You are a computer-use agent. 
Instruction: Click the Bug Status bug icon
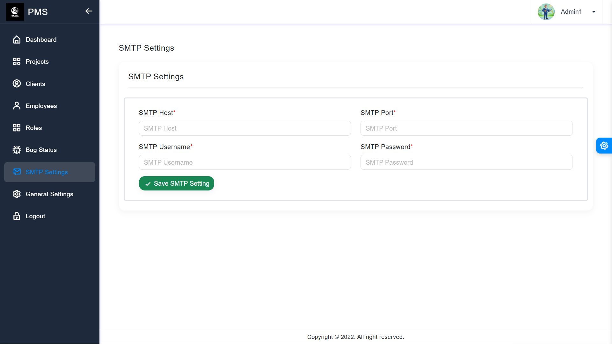[17, 150]
